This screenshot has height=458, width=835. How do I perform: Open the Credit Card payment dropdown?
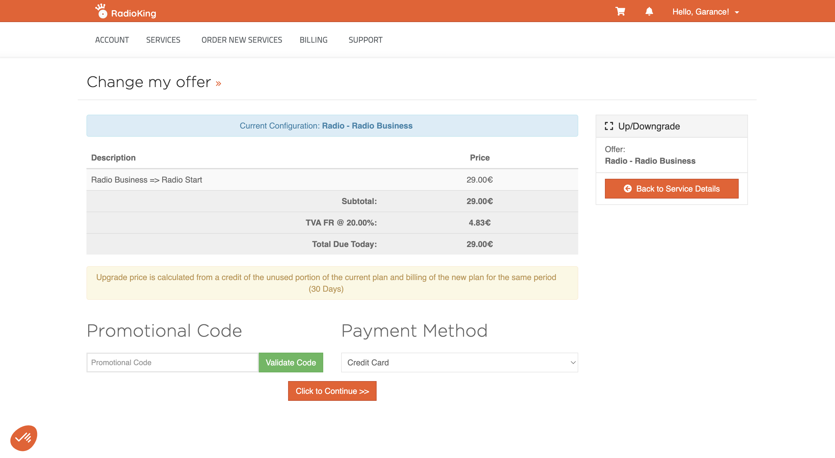pos(459,362)
